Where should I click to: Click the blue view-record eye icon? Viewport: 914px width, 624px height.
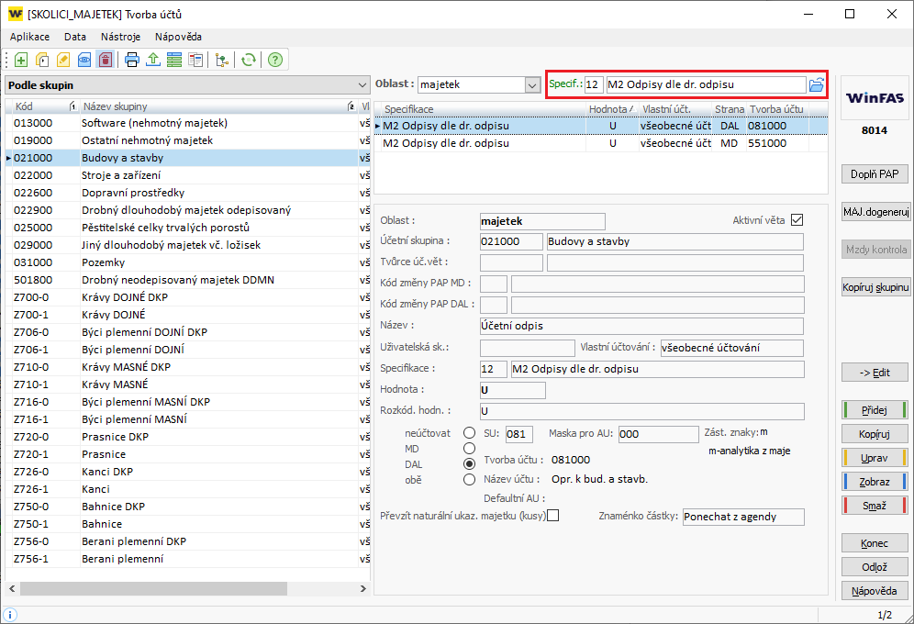click(x=84, y=60)
